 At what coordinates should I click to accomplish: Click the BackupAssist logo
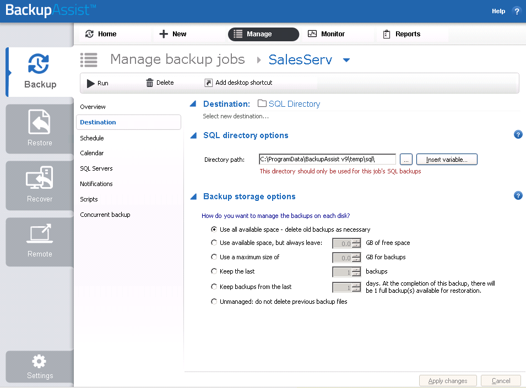(x=50, y=10)
